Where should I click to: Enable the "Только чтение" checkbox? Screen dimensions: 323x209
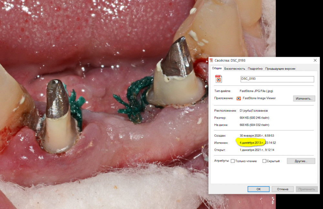tap(233, 161)
